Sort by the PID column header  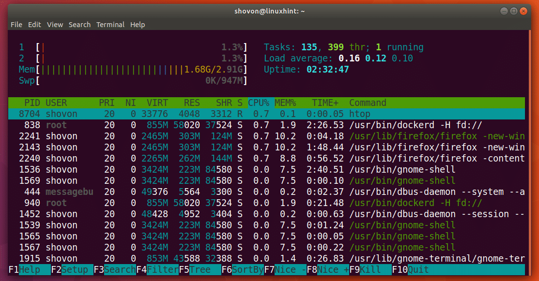[32, 103]
